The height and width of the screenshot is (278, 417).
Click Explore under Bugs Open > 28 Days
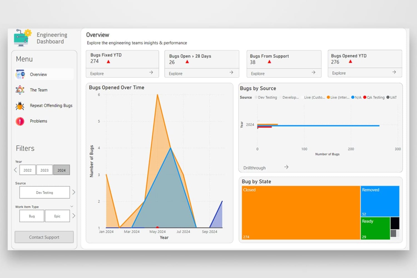tap(176, 74)
